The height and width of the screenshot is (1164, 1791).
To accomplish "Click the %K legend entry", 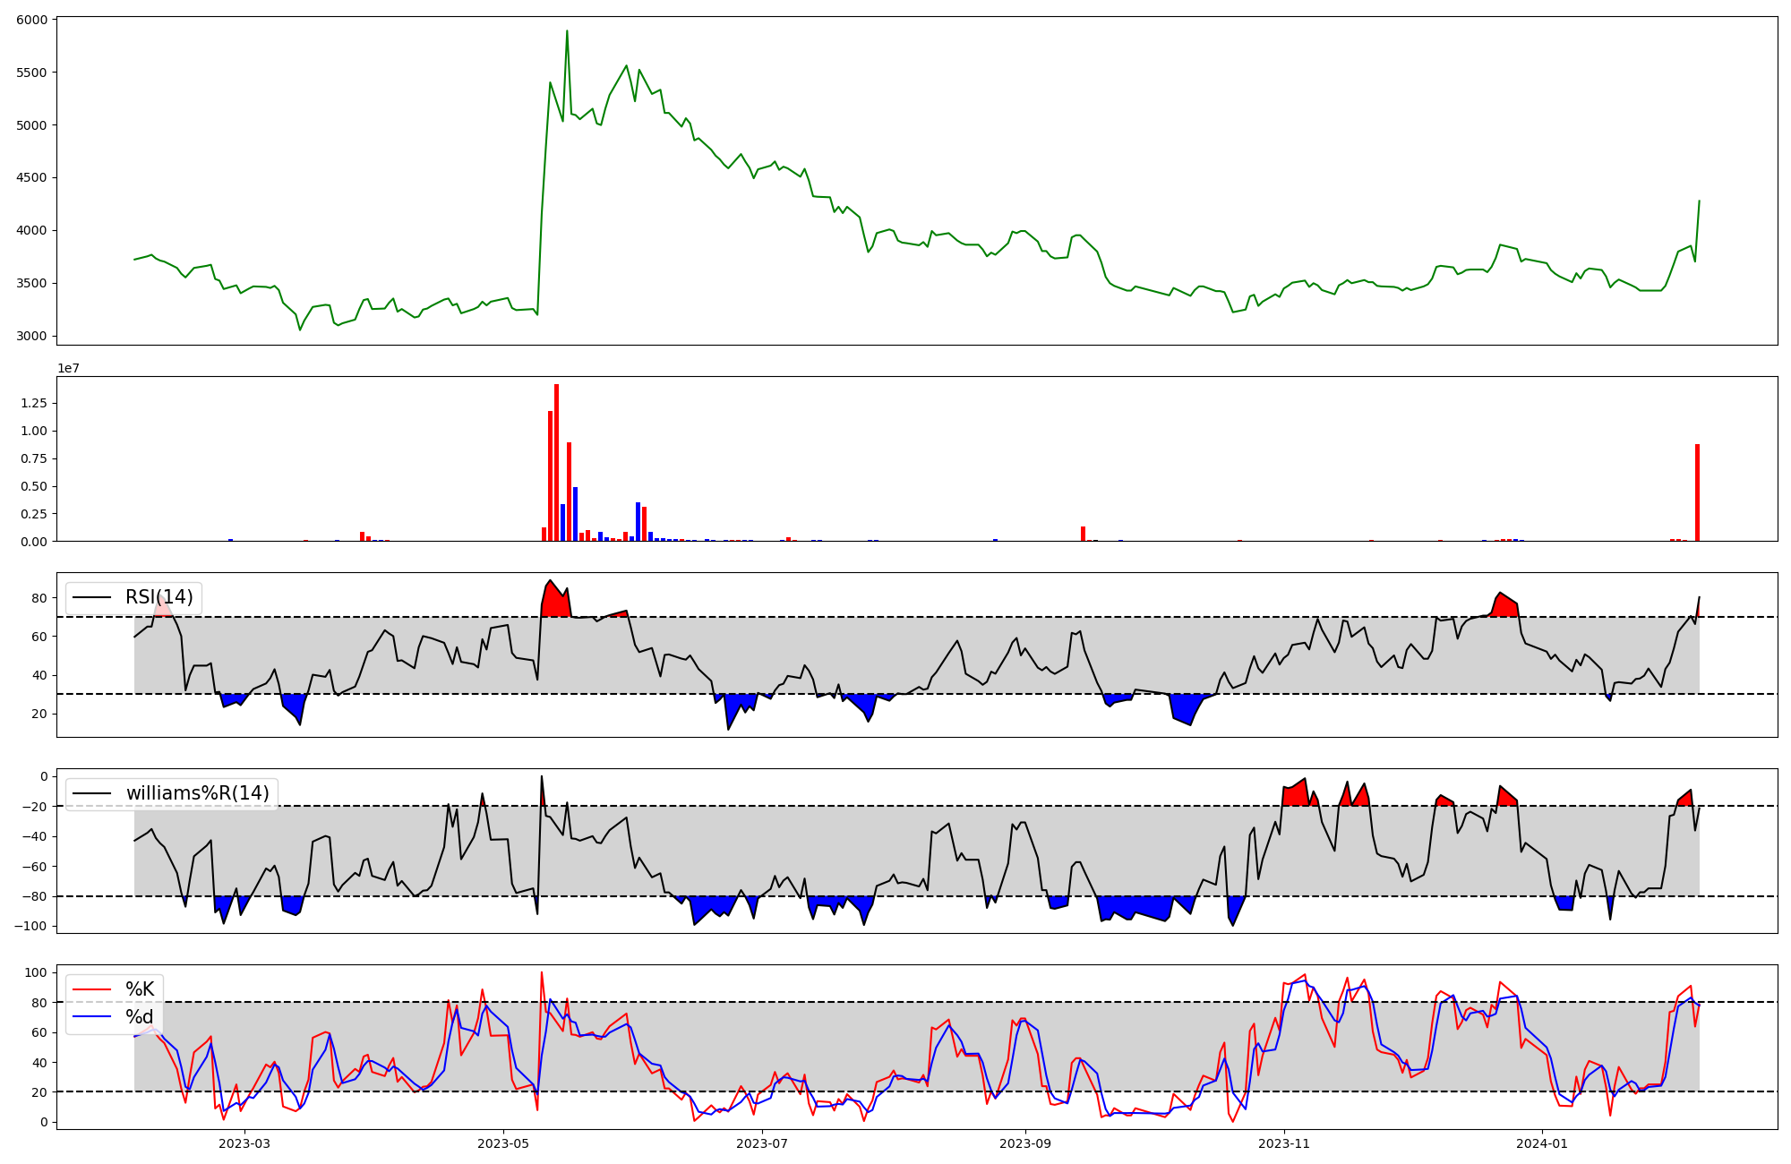I will (140, 989).
